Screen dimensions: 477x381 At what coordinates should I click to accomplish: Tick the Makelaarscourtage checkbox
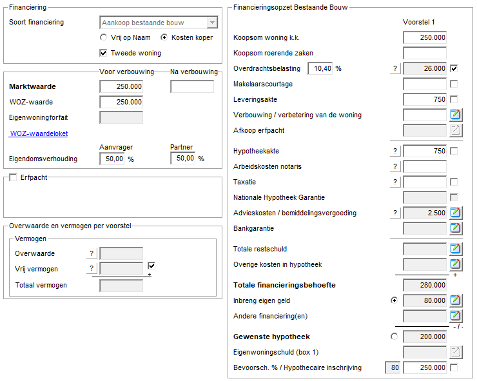454,84
